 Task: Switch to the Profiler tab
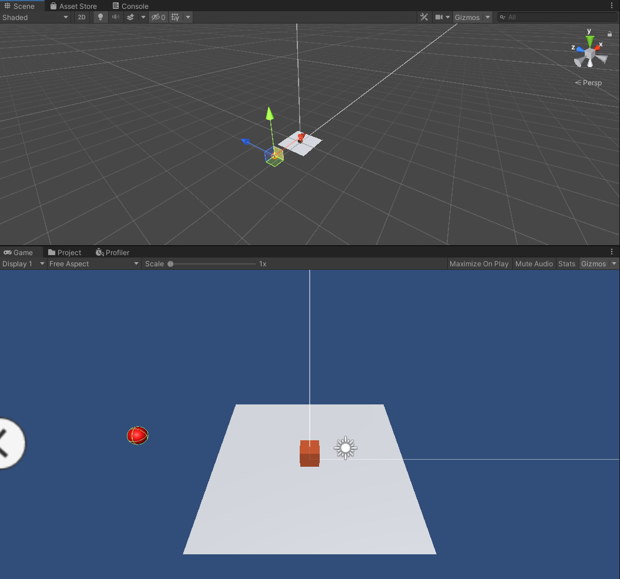click(x=112, y=252)
